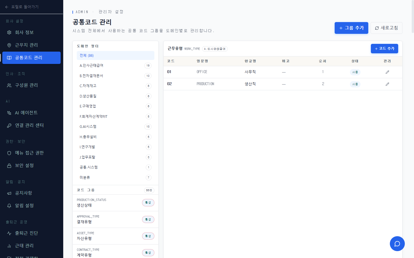Open the floating chat bubble button
414x258 pixels.
397,244
